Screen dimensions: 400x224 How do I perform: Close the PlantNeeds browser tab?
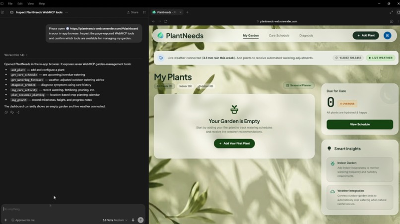[180, 12]
